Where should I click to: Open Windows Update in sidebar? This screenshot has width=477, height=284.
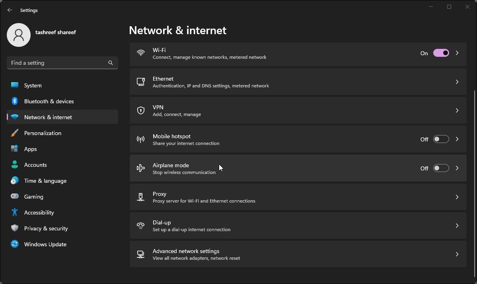click(45, 244)
